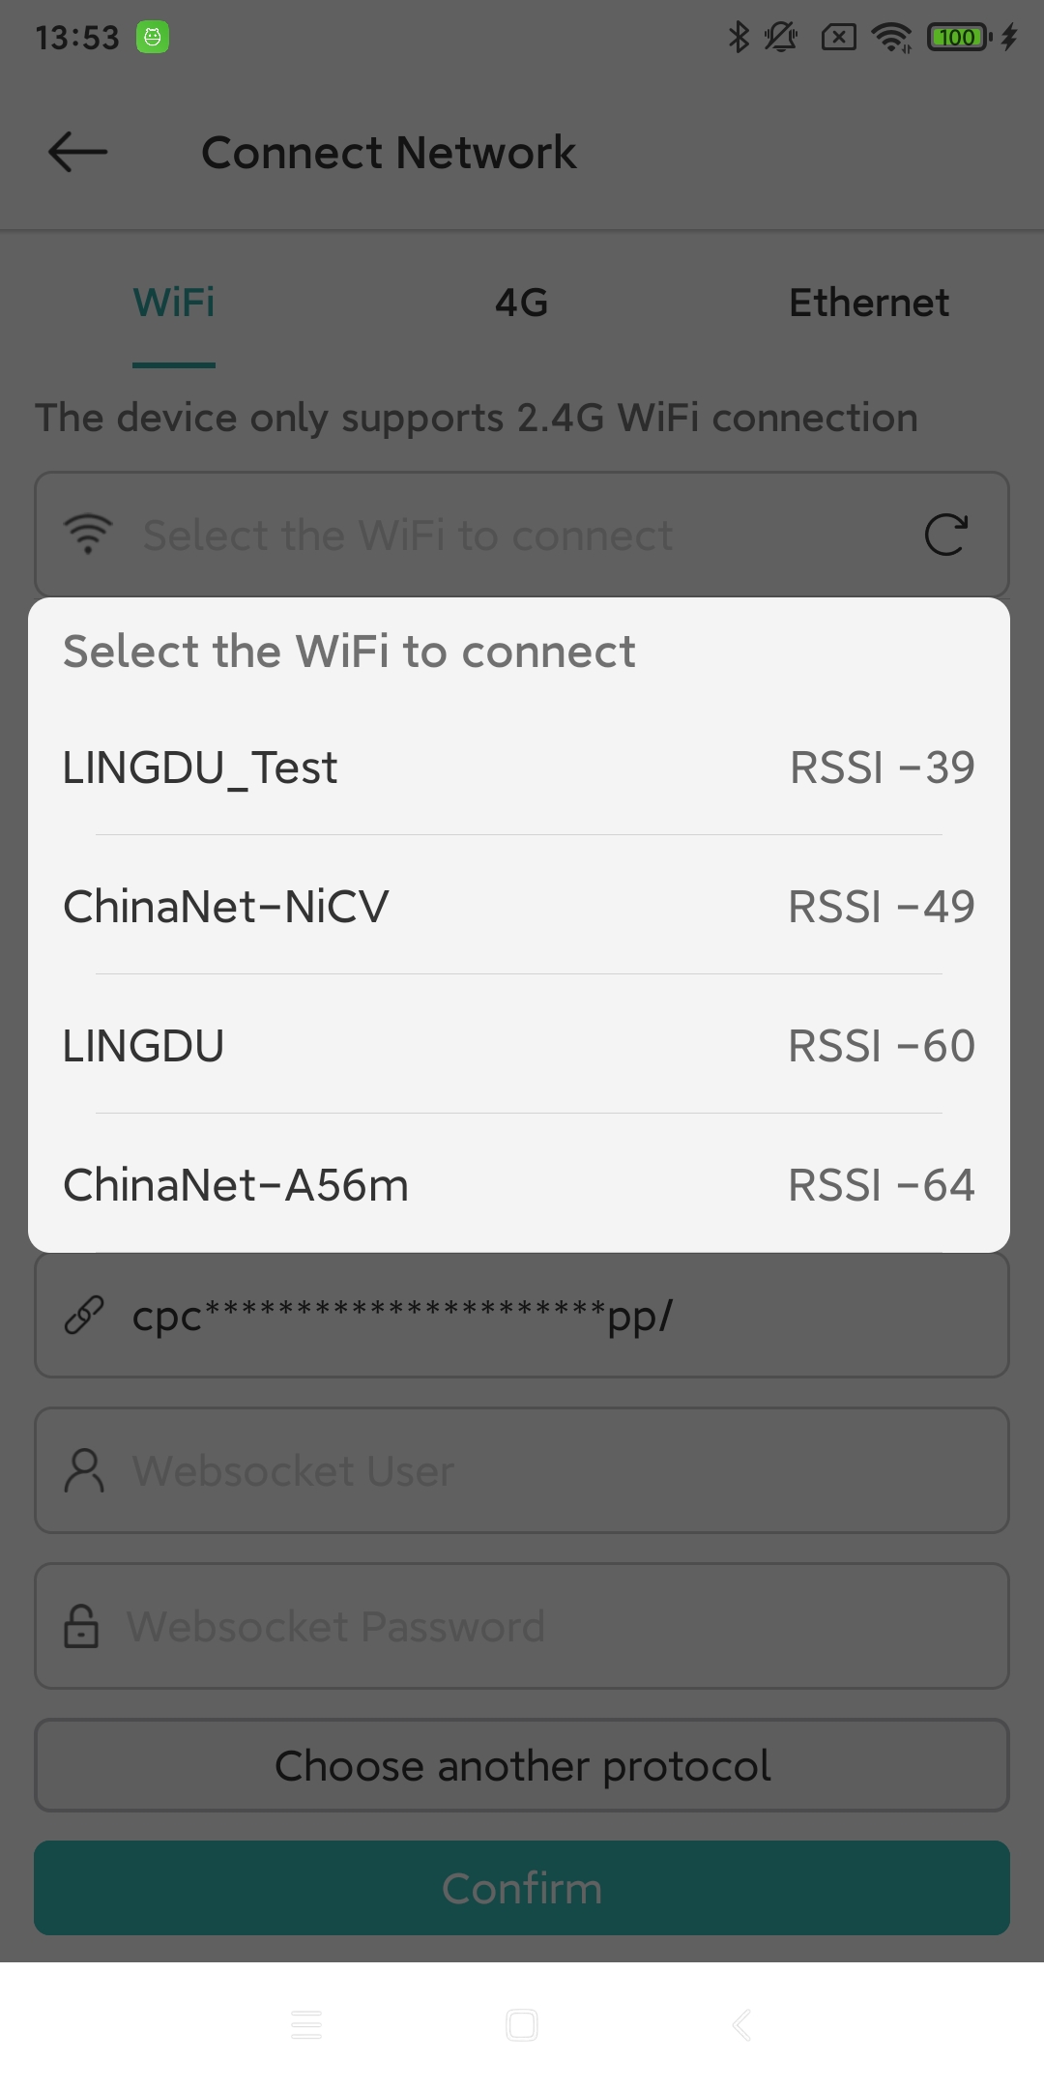Tap the Android recent apps menu icon

(x=306, y=2024)
